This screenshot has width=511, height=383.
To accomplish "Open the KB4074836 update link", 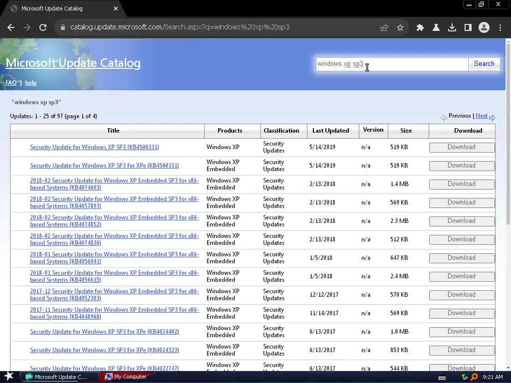I will coord(114,239).
